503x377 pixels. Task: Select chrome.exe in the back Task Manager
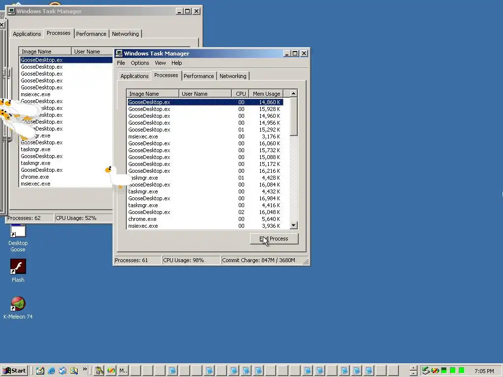pos(66,177)
